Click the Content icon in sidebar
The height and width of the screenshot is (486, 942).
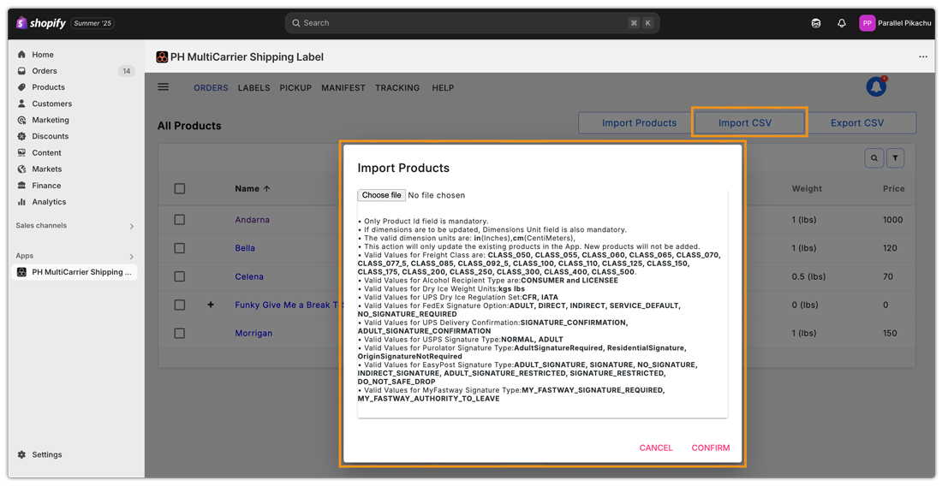21,153
